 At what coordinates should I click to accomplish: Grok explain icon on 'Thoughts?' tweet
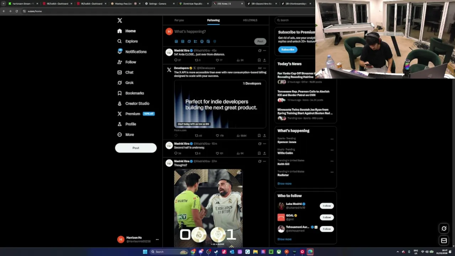point(259,161)
